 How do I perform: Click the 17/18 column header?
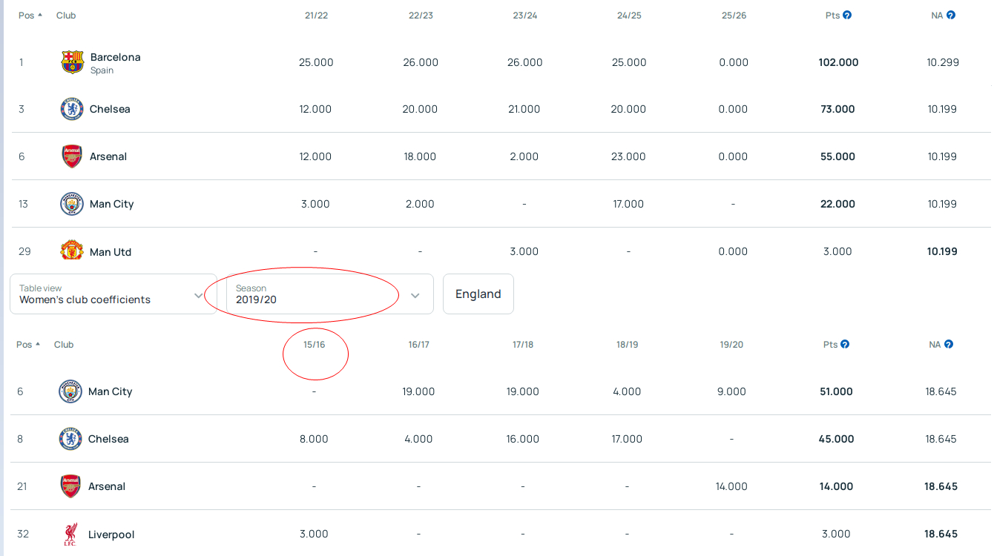coord(523,345)
